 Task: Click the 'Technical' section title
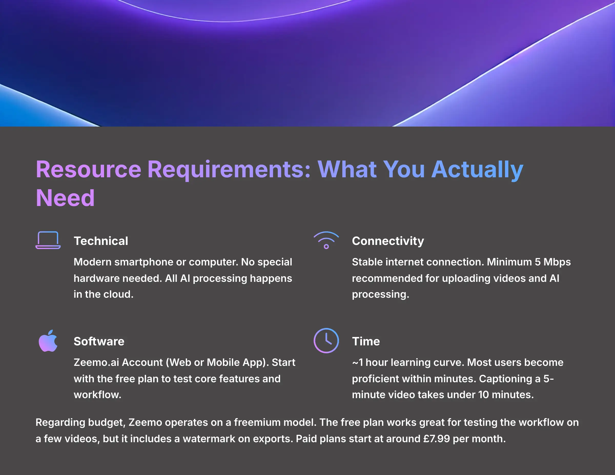coord(101,241)
